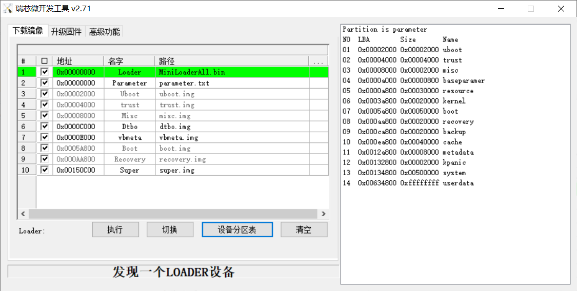
Task: Select the parameter.txt path cell
Action: (232, 83)
